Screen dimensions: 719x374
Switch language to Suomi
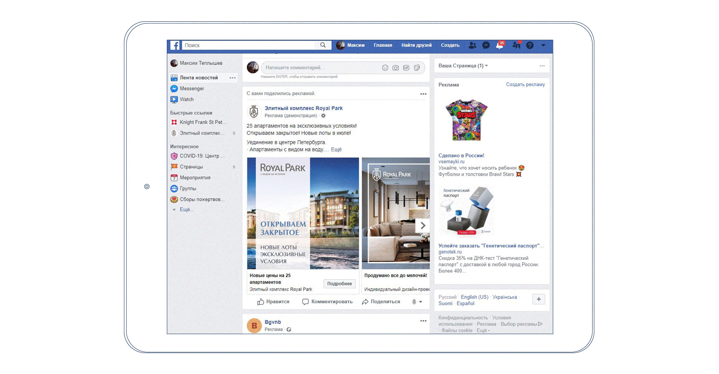(x=445, y=303)
